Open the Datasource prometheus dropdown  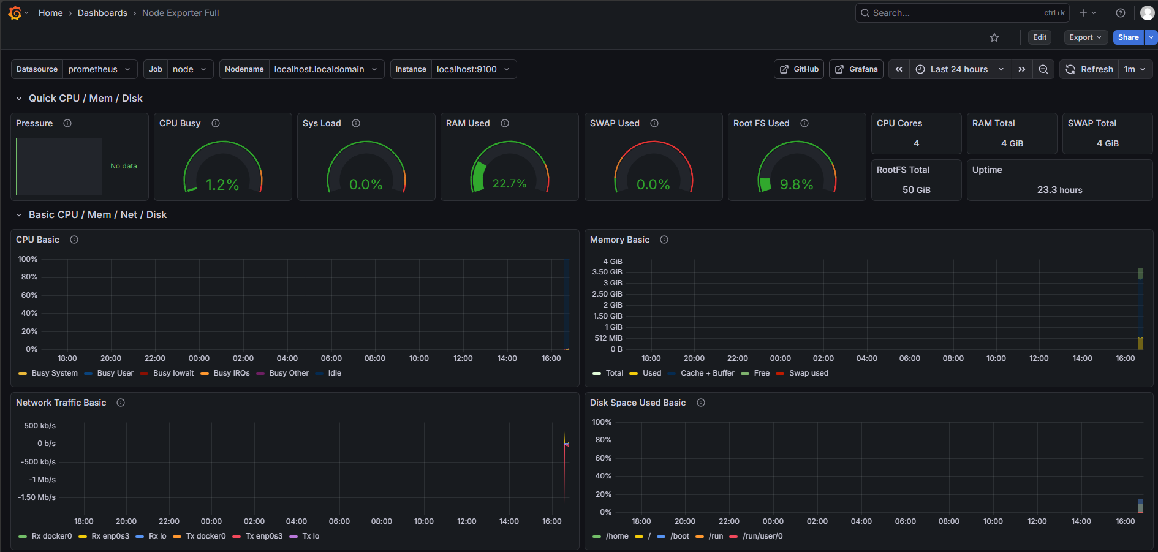point(99,69)
